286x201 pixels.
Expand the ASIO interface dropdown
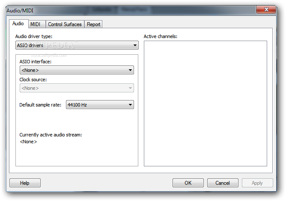click(x=77, y=70)
